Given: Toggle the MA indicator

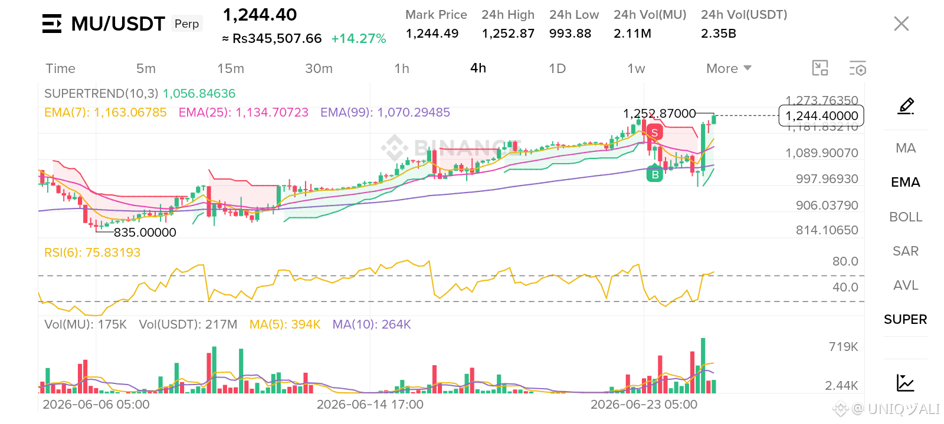Looking at the screenshot, I should point(906,148).
